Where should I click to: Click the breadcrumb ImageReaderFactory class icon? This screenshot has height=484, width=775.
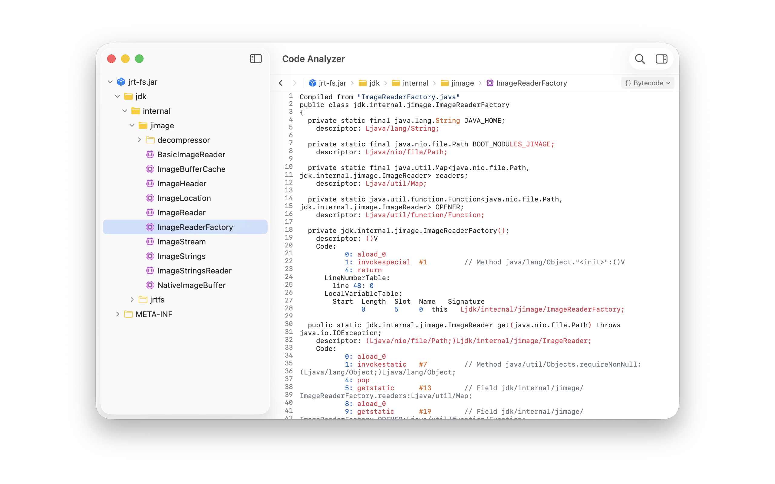(490, 83)
